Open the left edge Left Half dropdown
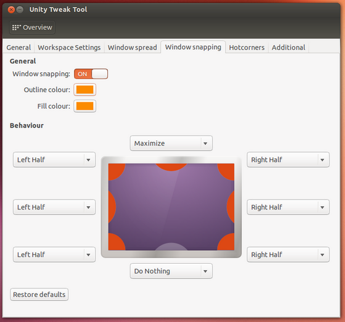This screenshot has height=322, width=345. click(54, 207)
